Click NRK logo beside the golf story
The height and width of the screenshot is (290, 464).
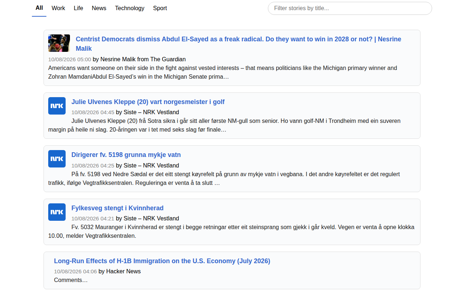coord(57,106)
